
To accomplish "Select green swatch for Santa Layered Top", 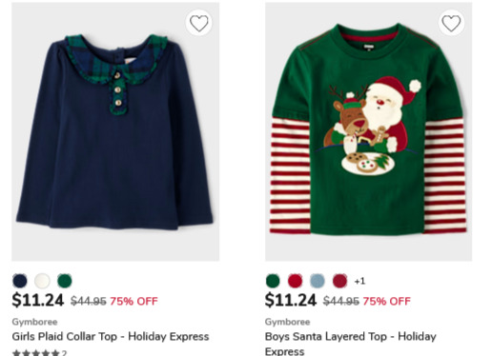I will 273,281.
